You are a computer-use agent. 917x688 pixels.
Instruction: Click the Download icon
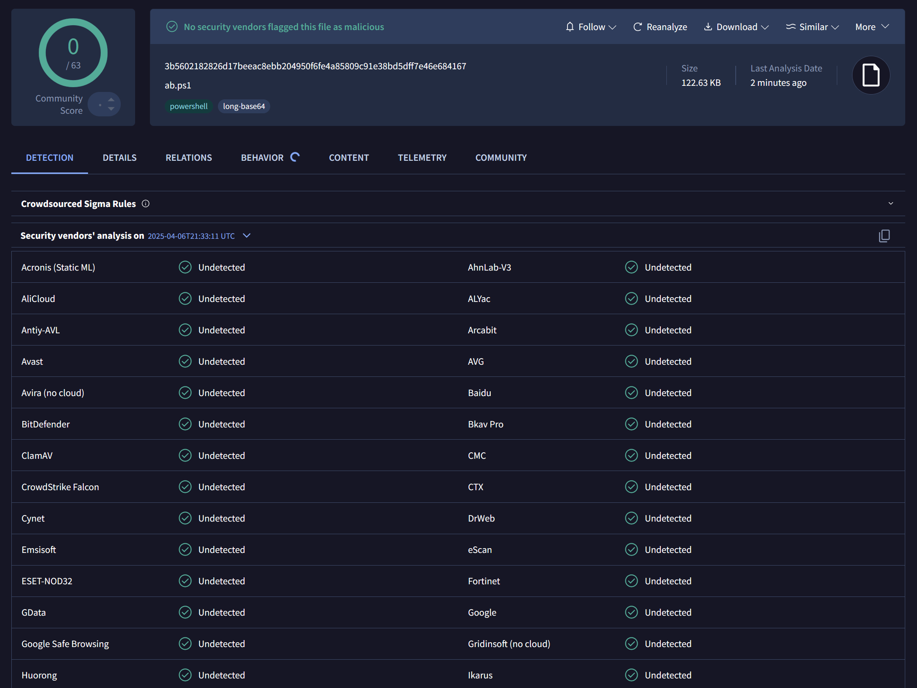coord(708,27)
